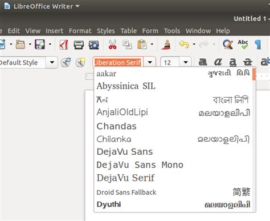
Task: Activate Clone Formatting paintbrush
Action: click(x=166, y=45)
